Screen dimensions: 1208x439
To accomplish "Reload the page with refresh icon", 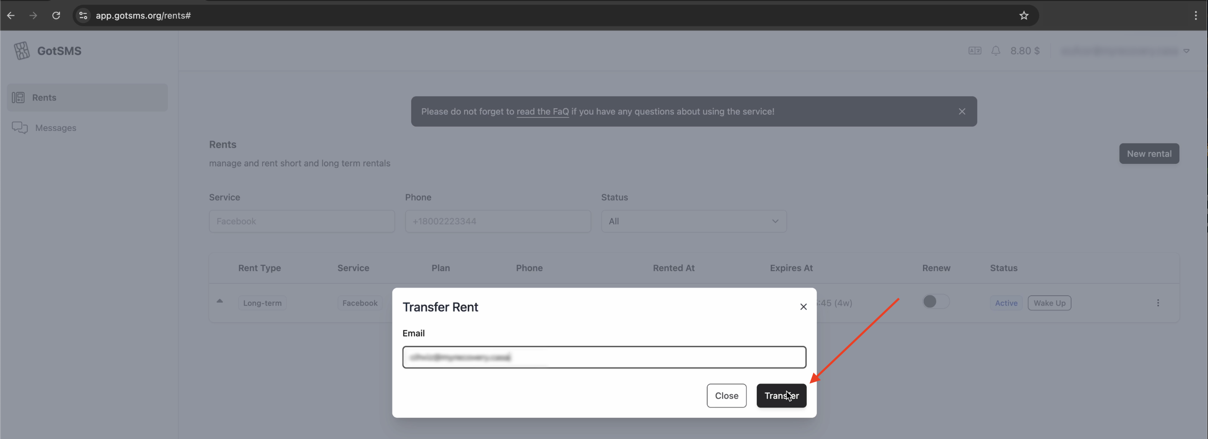I will [56, 16].
